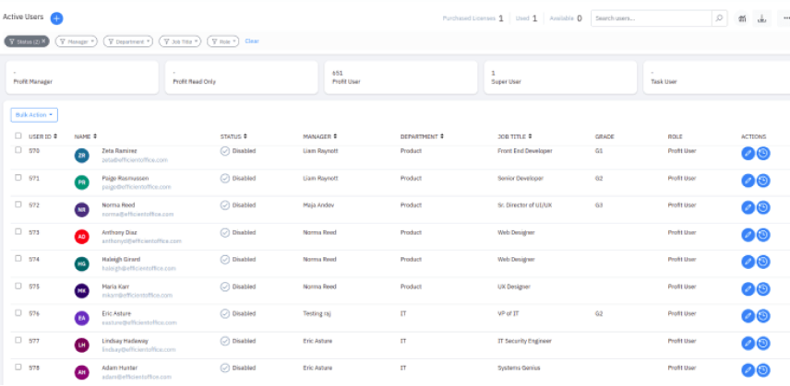Open the Job Title filter dropdown
Viewport: 790px width, 386px height.
(180, 41)
